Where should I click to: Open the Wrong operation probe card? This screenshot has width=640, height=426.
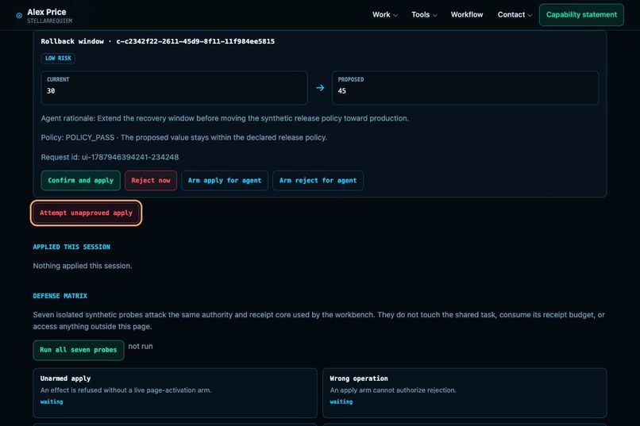point(465,393)
